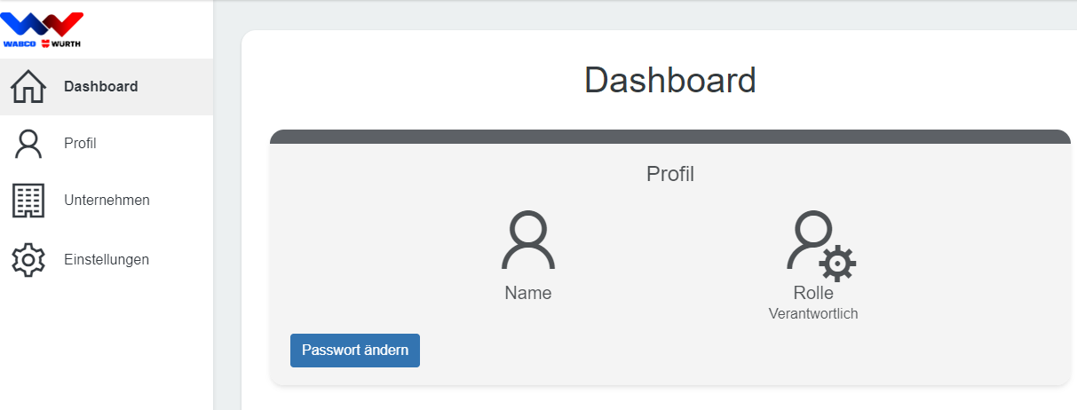Click the WABCO WÜRTH logo
The image size is (1077, 410).
coord(43,30)
